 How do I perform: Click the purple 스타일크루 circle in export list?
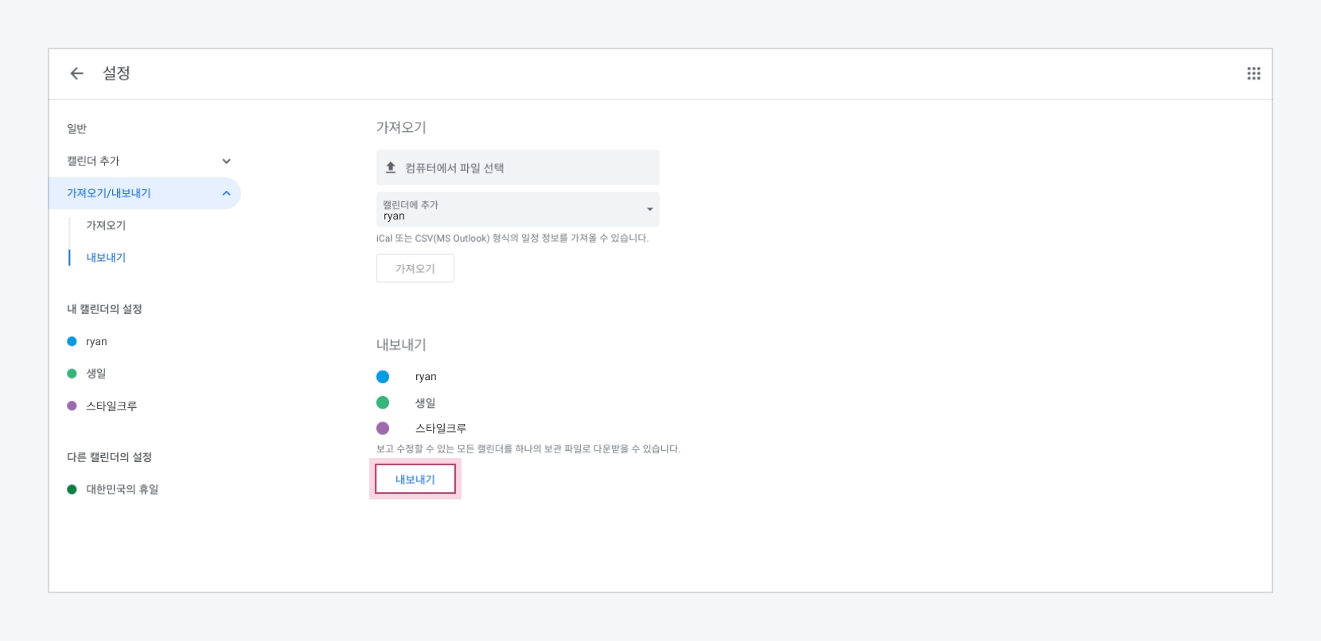(x=383, y=428)
